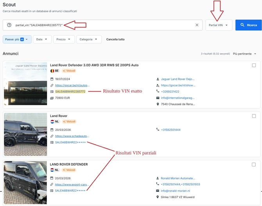Screen dimensions: 262x206
Task: Click address 7540 Chausseé de Rena...
Action: 178,104
